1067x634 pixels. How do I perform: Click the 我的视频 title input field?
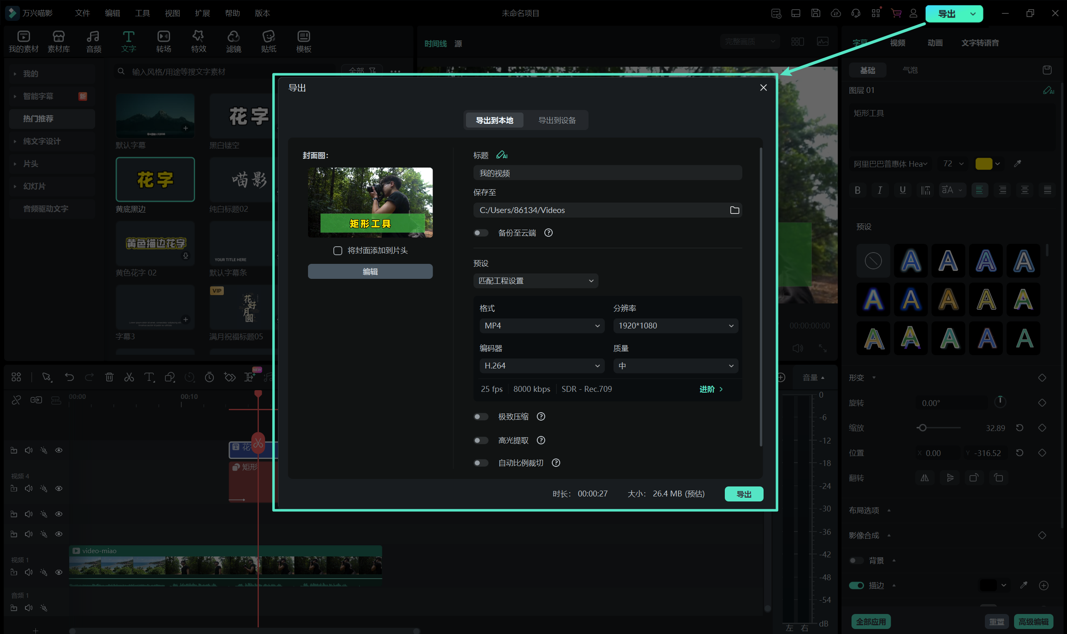click(x=607, y=173)
